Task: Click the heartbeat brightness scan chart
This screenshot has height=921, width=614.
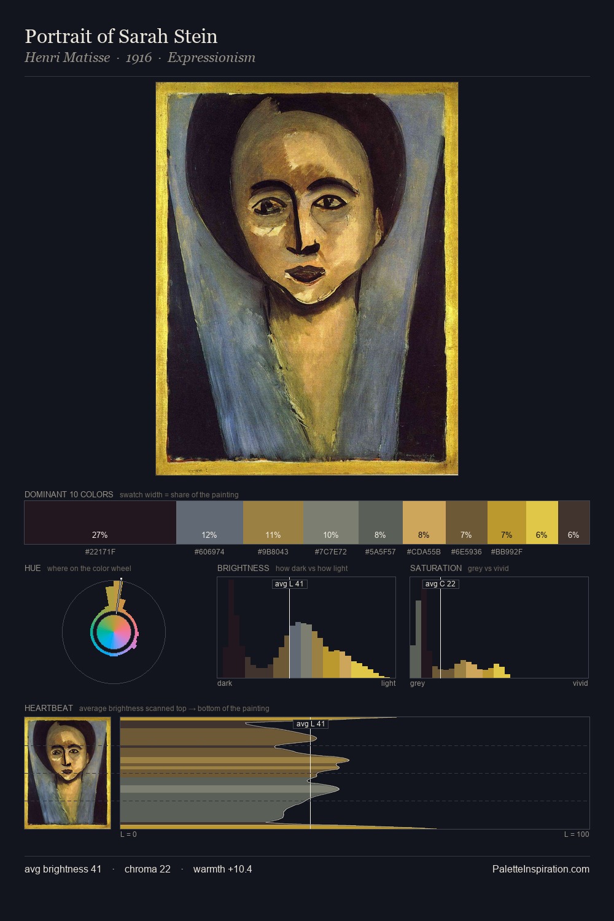Action: pos(355,773)
